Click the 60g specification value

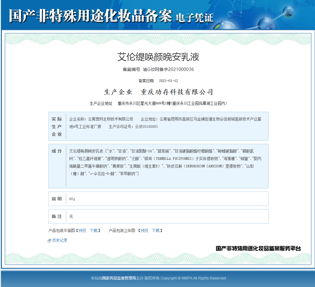point(72,199)
